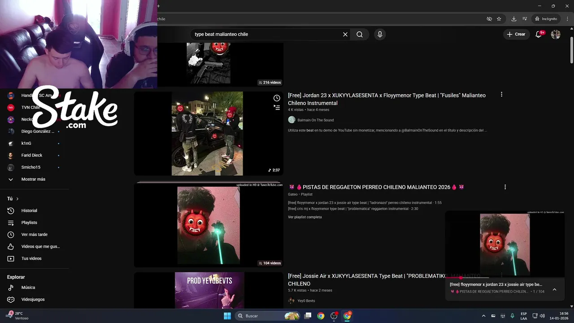Expand the Tú section chevron

pyautogui.click(x=17, y=199)
